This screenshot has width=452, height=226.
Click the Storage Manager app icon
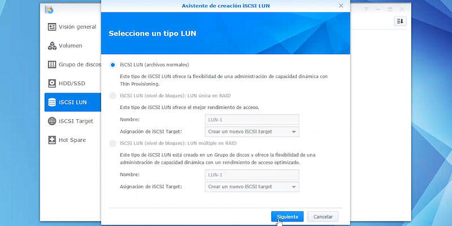point(49,10)
